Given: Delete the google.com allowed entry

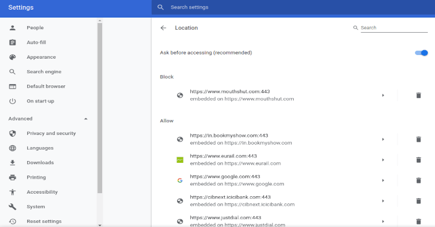Looking at the screenshot, I should pyautogui.click(x=419, y=180).
